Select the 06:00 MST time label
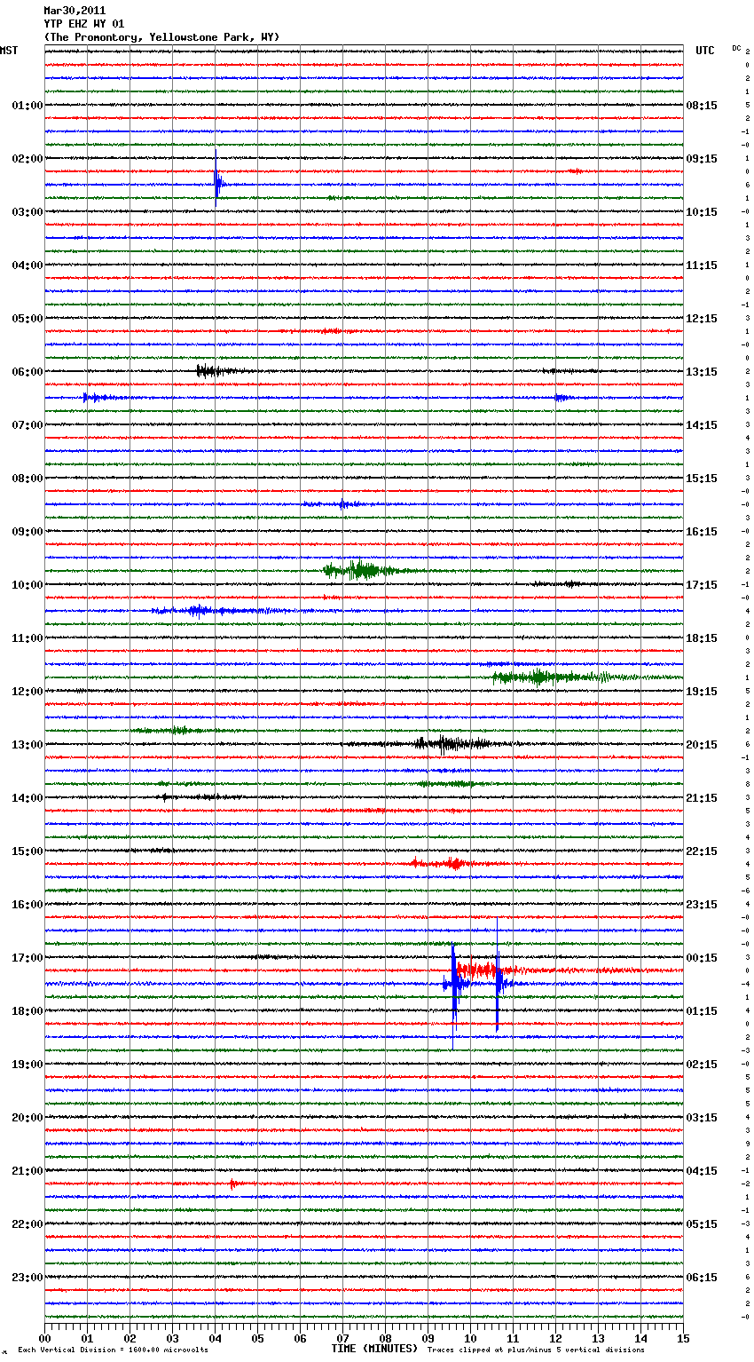 pos(27,372)
